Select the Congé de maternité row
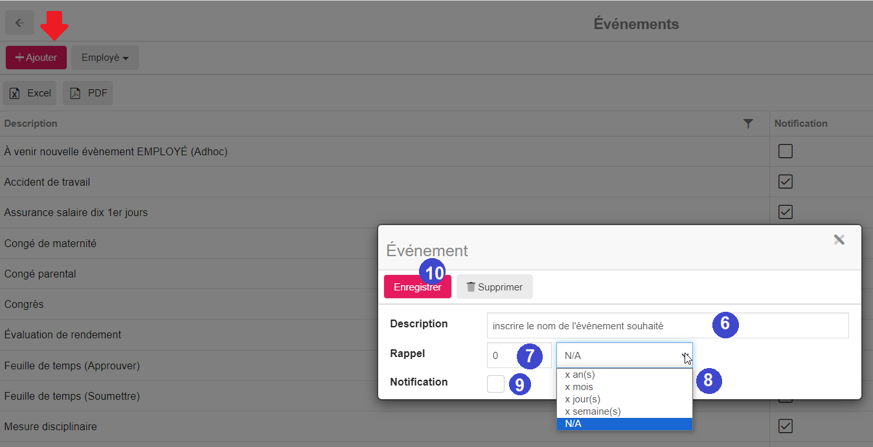The width and height of the screenshot is (873, 447). point(188,243)
